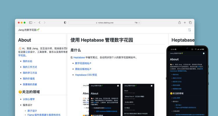
Task: Tap the Figma 组件库 link on the phone
Action: 186,108
